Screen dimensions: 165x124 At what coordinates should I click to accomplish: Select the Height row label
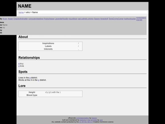click(x=32, y=92)
